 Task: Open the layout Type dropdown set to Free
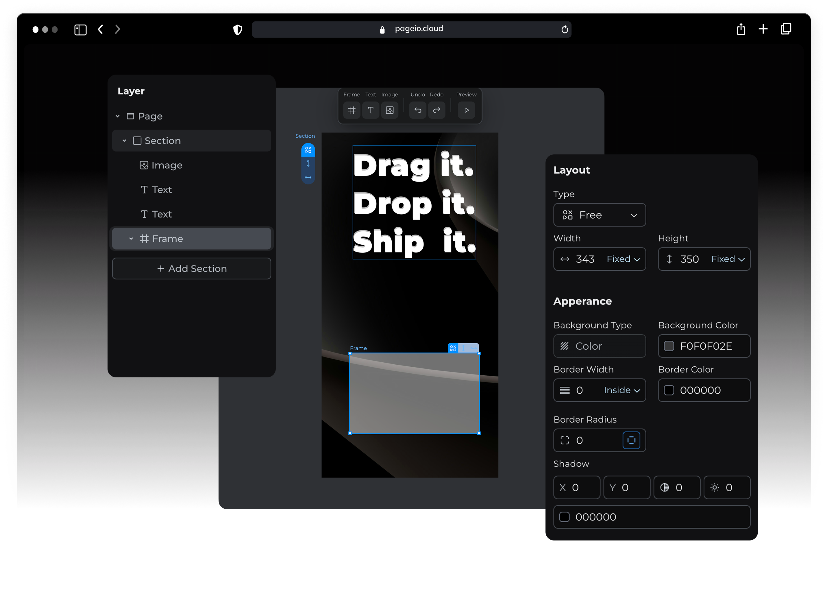click(600, 215)
